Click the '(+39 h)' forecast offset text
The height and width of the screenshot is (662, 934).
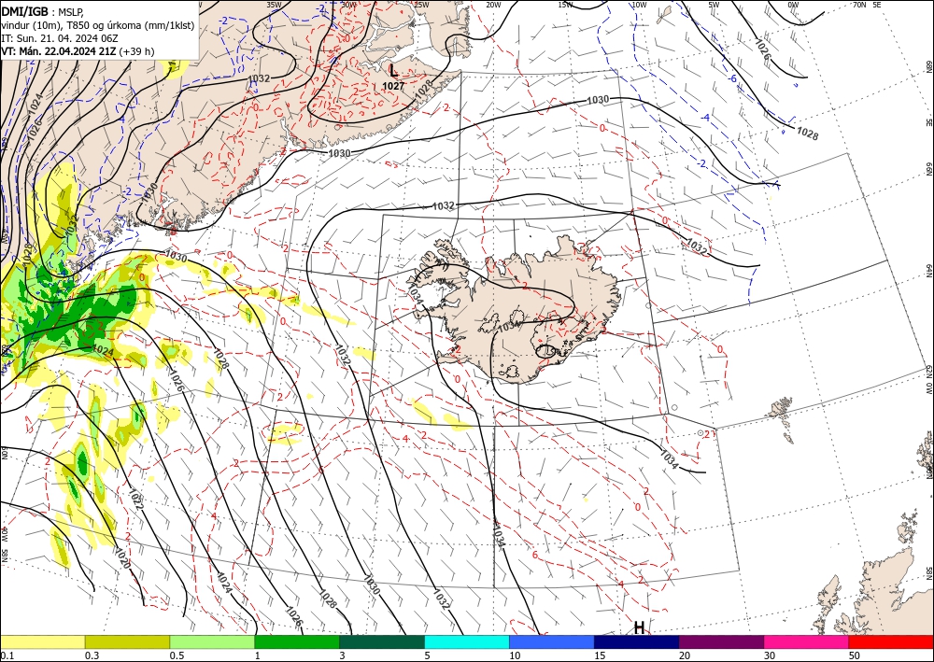tap(136, 51)
